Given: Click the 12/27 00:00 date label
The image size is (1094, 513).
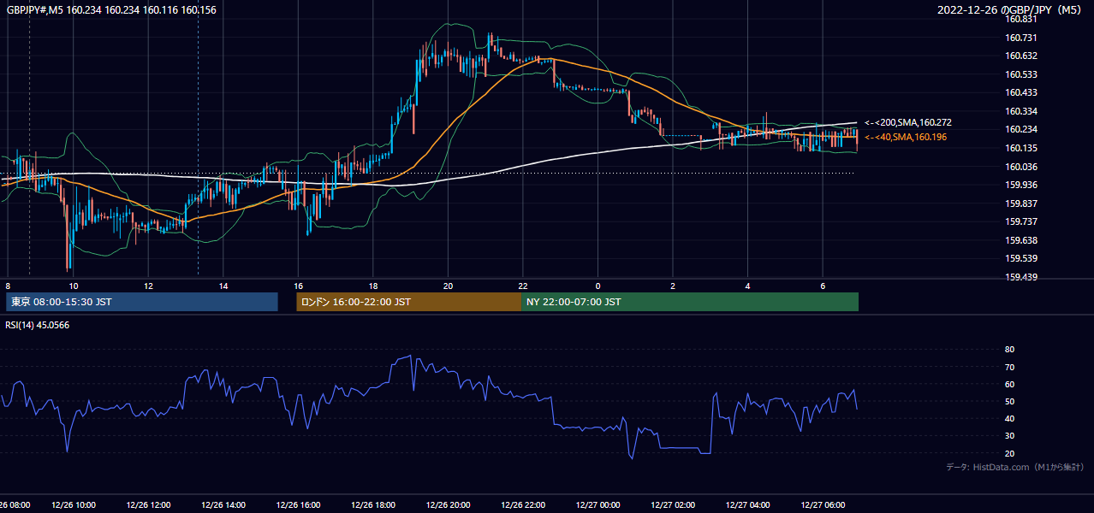Looking at the screenshot, I should (x=598, y=504).
